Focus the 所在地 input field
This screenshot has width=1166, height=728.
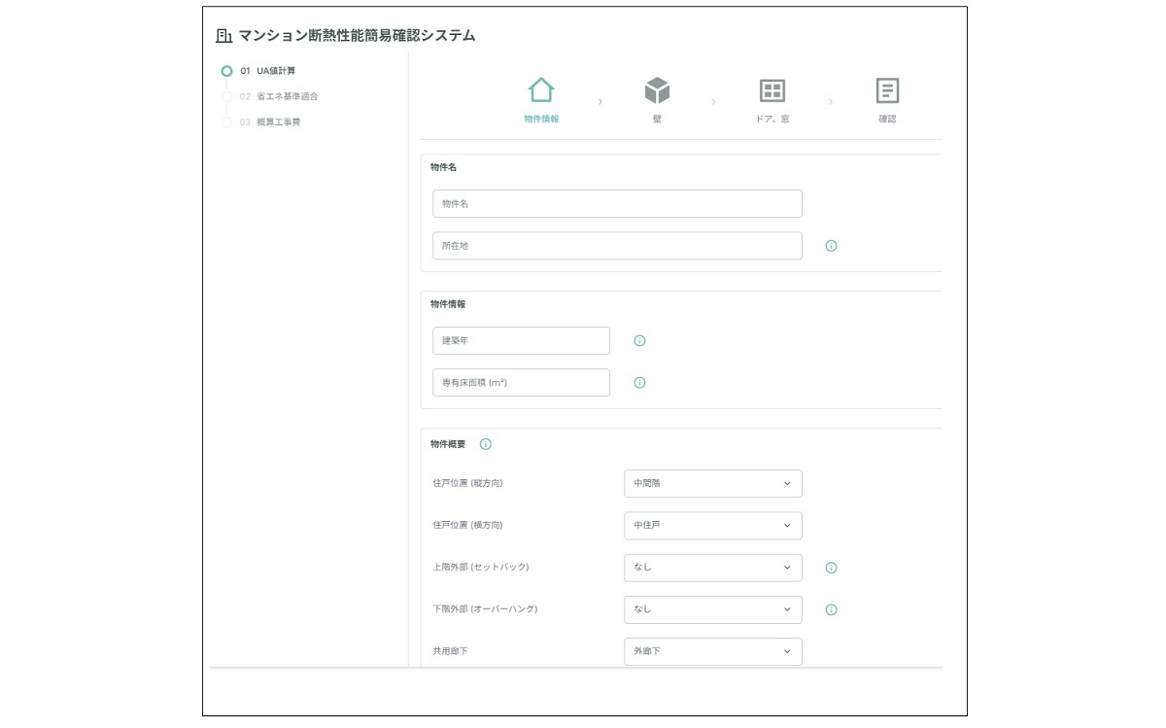tap(617, 246)
